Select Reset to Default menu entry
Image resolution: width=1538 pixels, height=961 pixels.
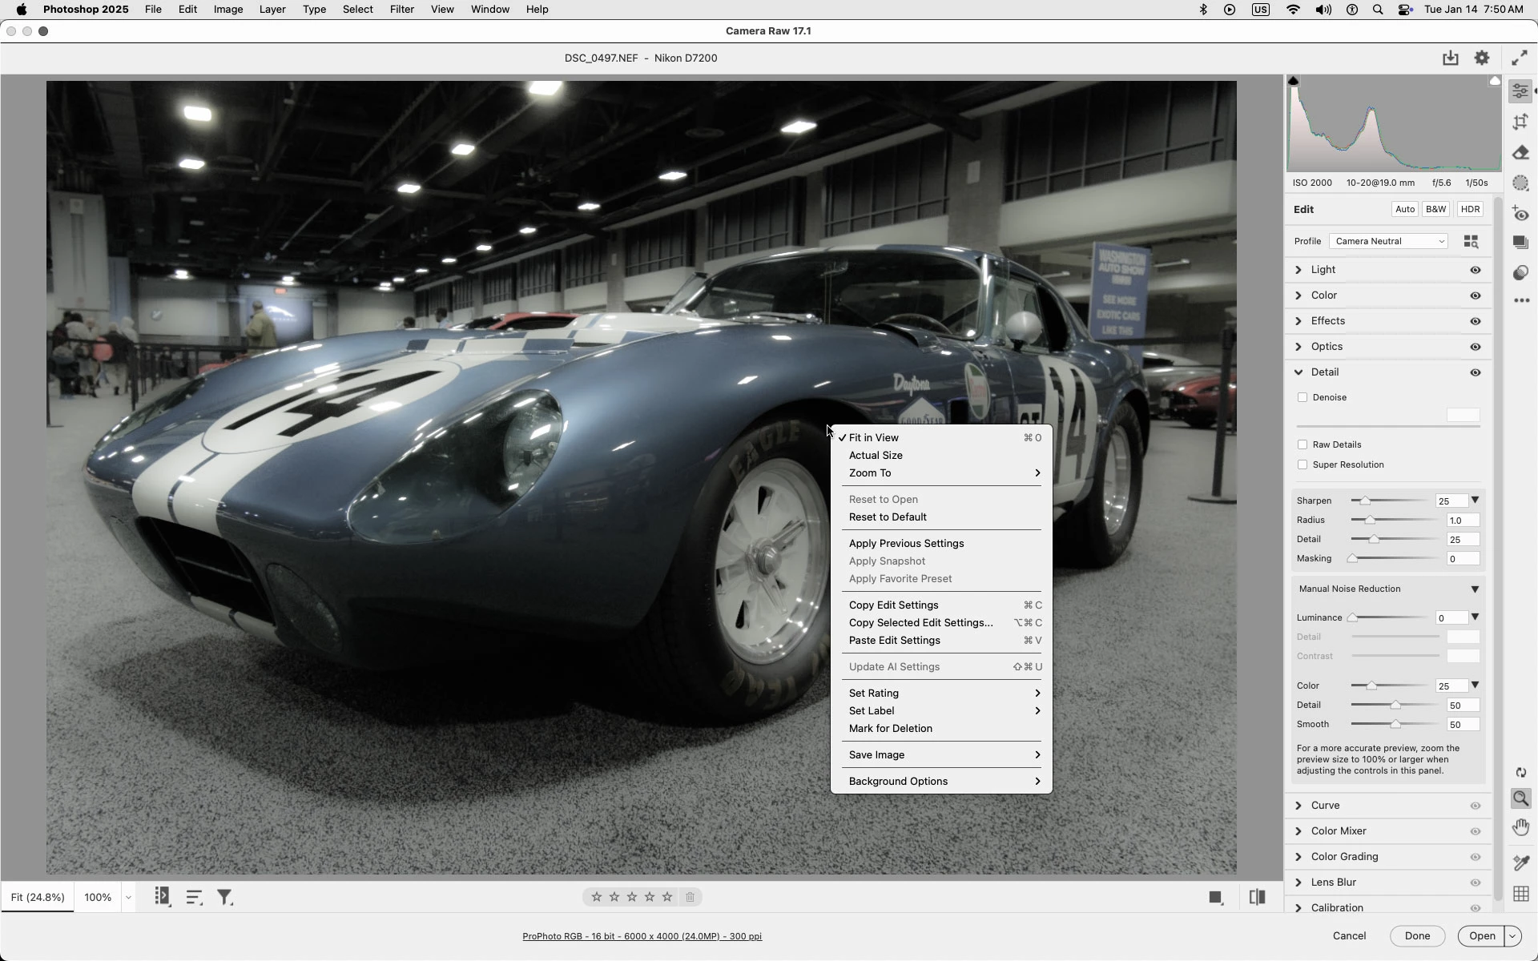pos(888,517)
